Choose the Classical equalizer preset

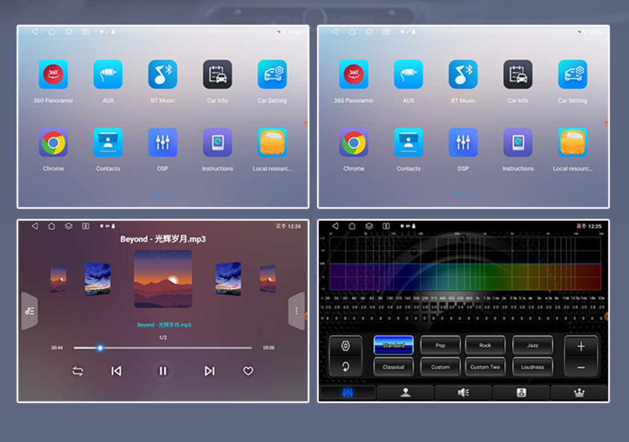(x=393, y=367)
